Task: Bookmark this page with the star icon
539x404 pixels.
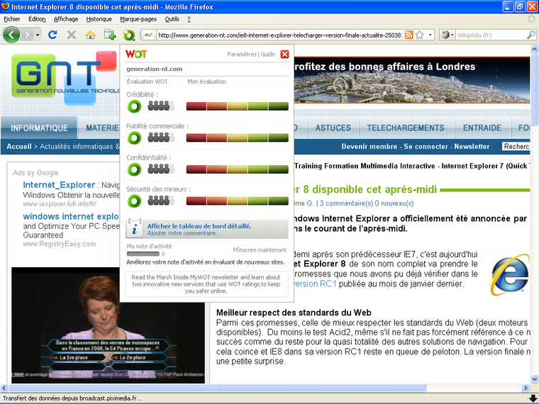Action: tap(420, 35)
